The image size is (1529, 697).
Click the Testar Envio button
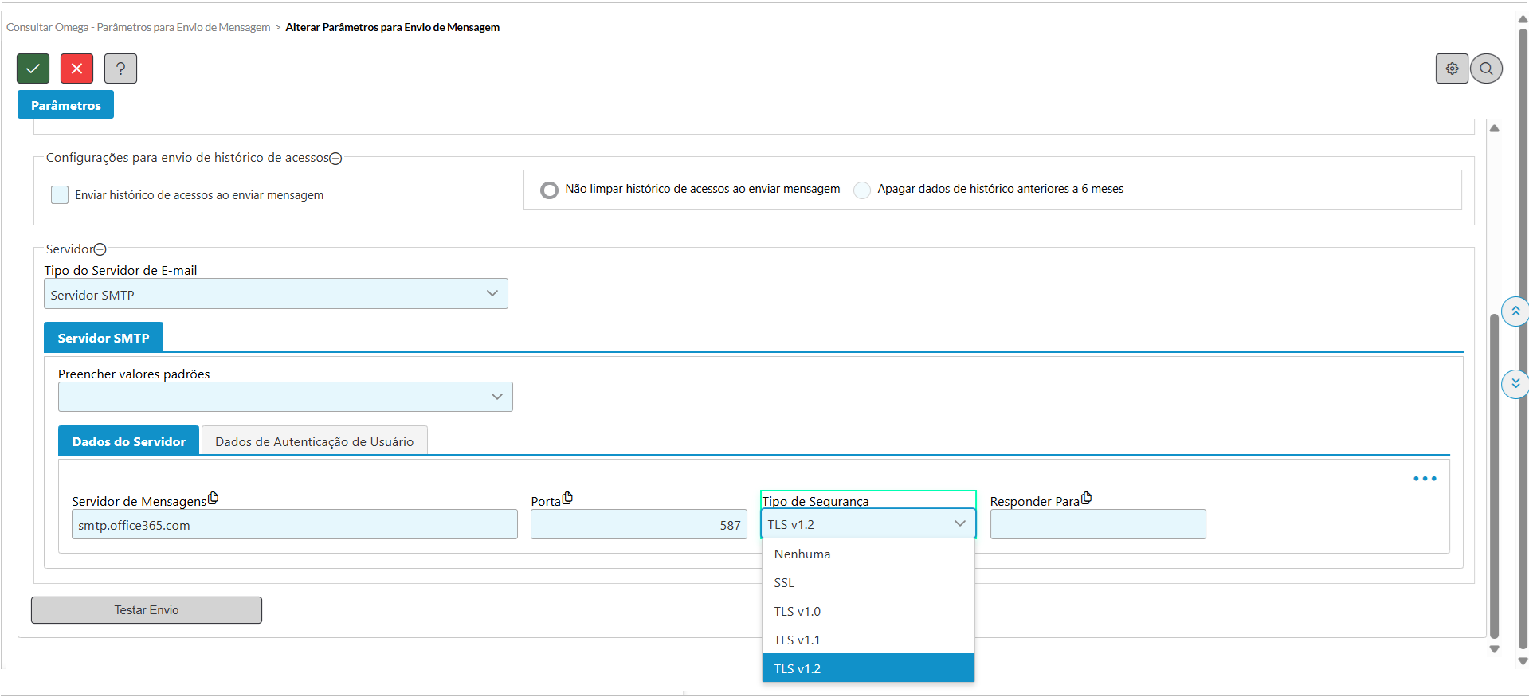coord(147,610)
